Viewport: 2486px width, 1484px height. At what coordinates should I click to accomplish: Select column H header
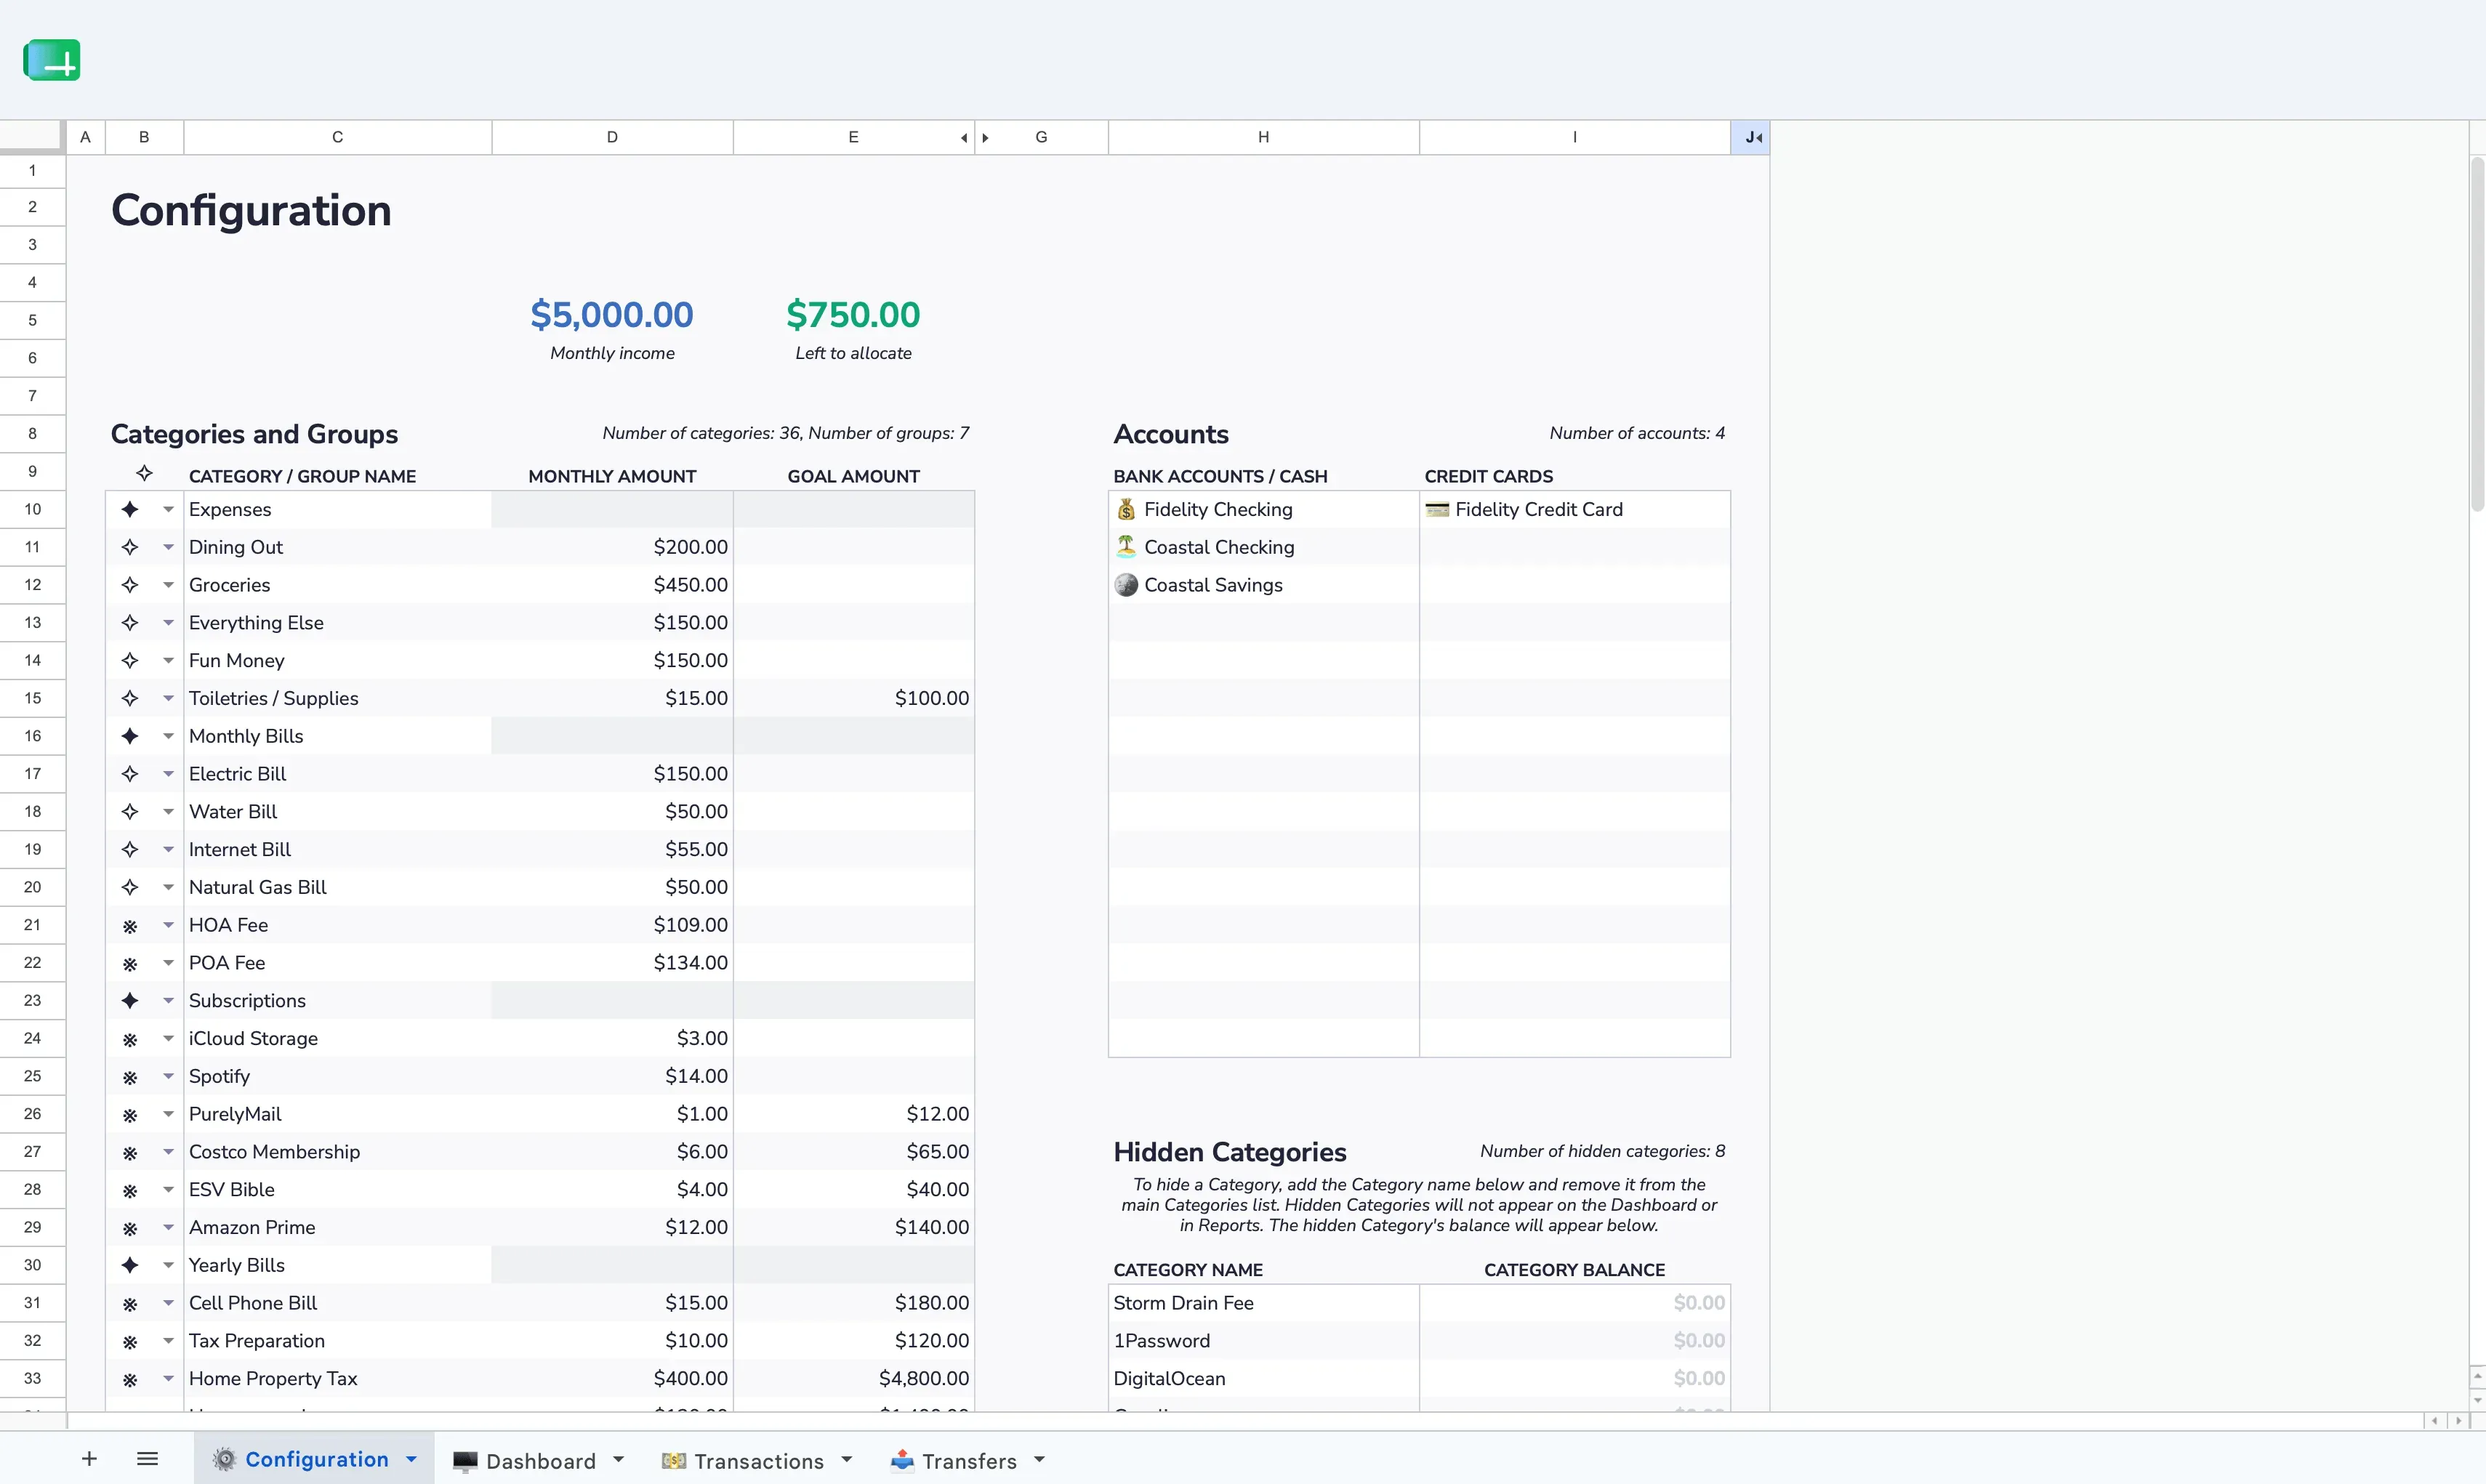tap(1264, 137)
